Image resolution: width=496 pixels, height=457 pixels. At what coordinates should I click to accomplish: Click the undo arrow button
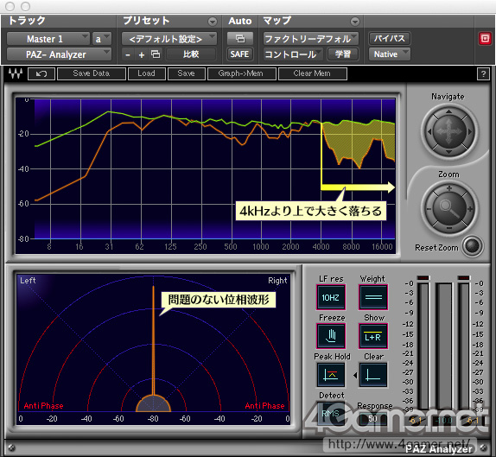pos(41,73)
